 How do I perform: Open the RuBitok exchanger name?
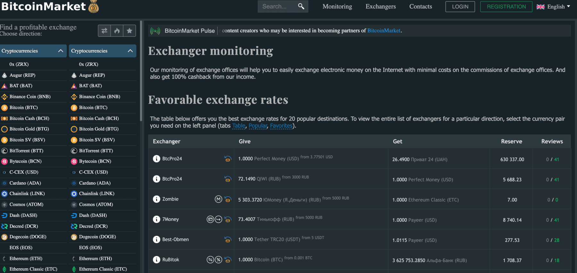coord(171,260)
